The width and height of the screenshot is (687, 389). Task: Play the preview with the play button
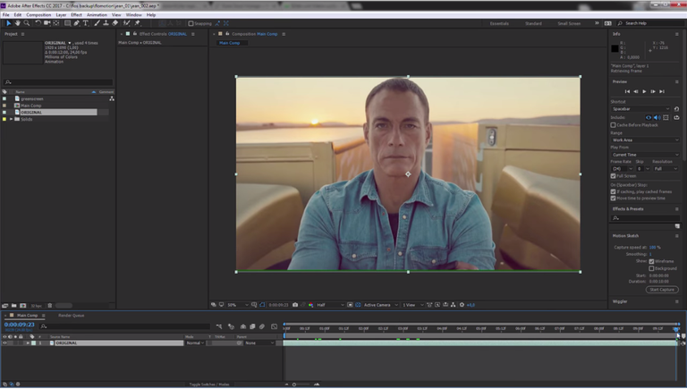click(644, 91)
